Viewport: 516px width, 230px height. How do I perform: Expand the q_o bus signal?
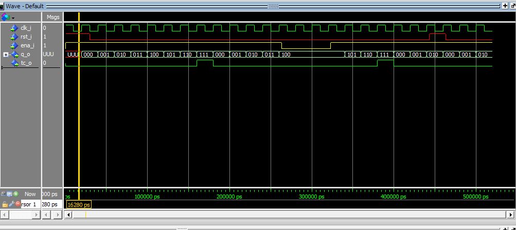point(6,54)
